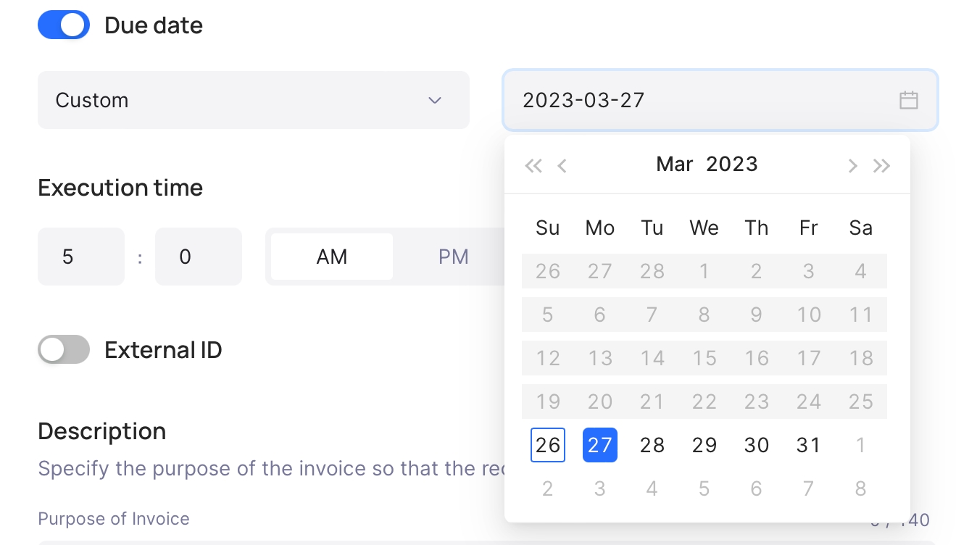The height and width of the screenshot is (545, 977).
Task: Click the chevron in the Custom dropdown
Action: pos(435,100)
